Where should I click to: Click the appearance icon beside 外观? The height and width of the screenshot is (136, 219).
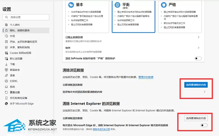click(x=6, y=36)
